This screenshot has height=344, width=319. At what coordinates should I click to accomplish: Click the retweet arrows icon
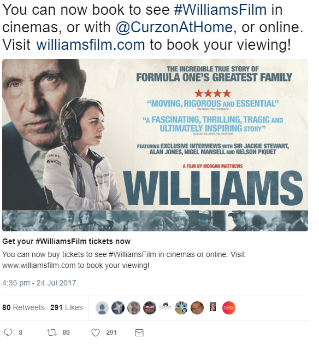[x=52, y=333]
